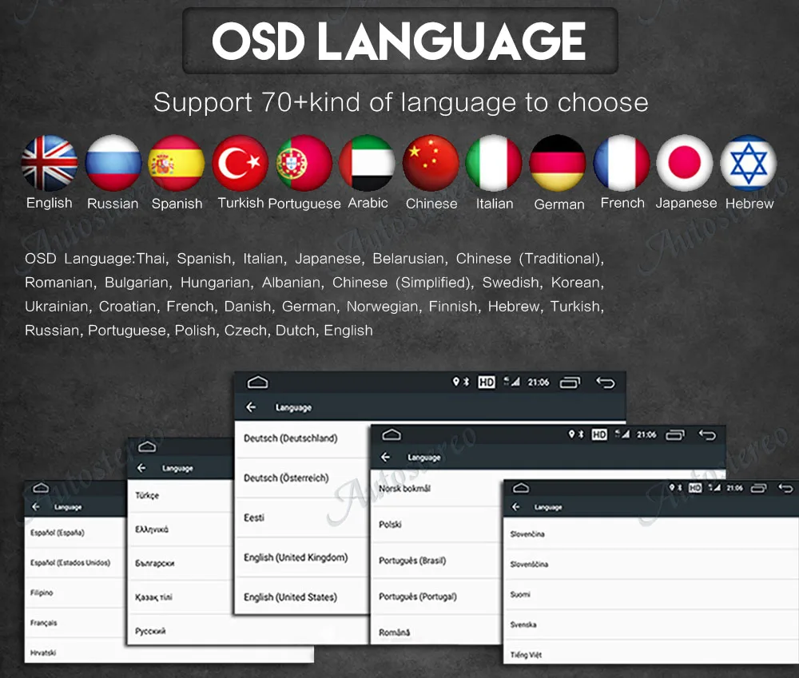Choose Suomi language
The height and width of the screenshot is (678, 799).
pyautogui.click(x=651, y=594)
